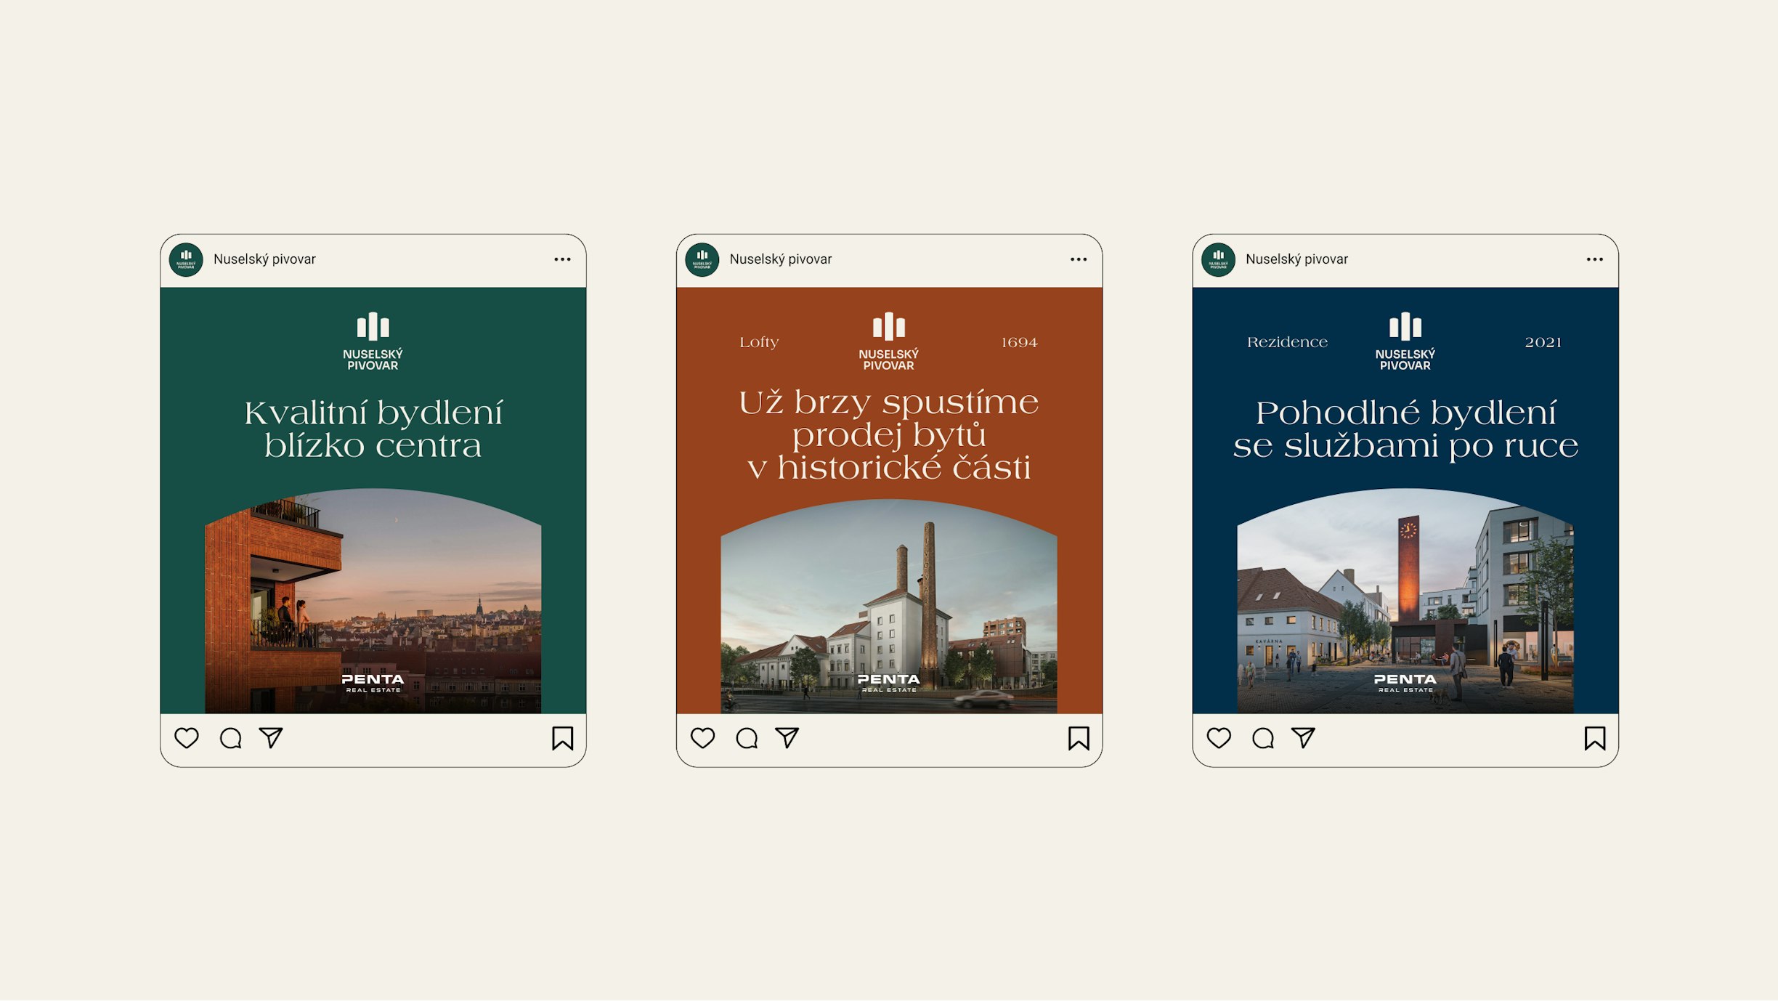This screenshot has height=1001, width=1778.
Task: Click Penta Real Estate logo in orange post
Action: (x=889, y=683)
